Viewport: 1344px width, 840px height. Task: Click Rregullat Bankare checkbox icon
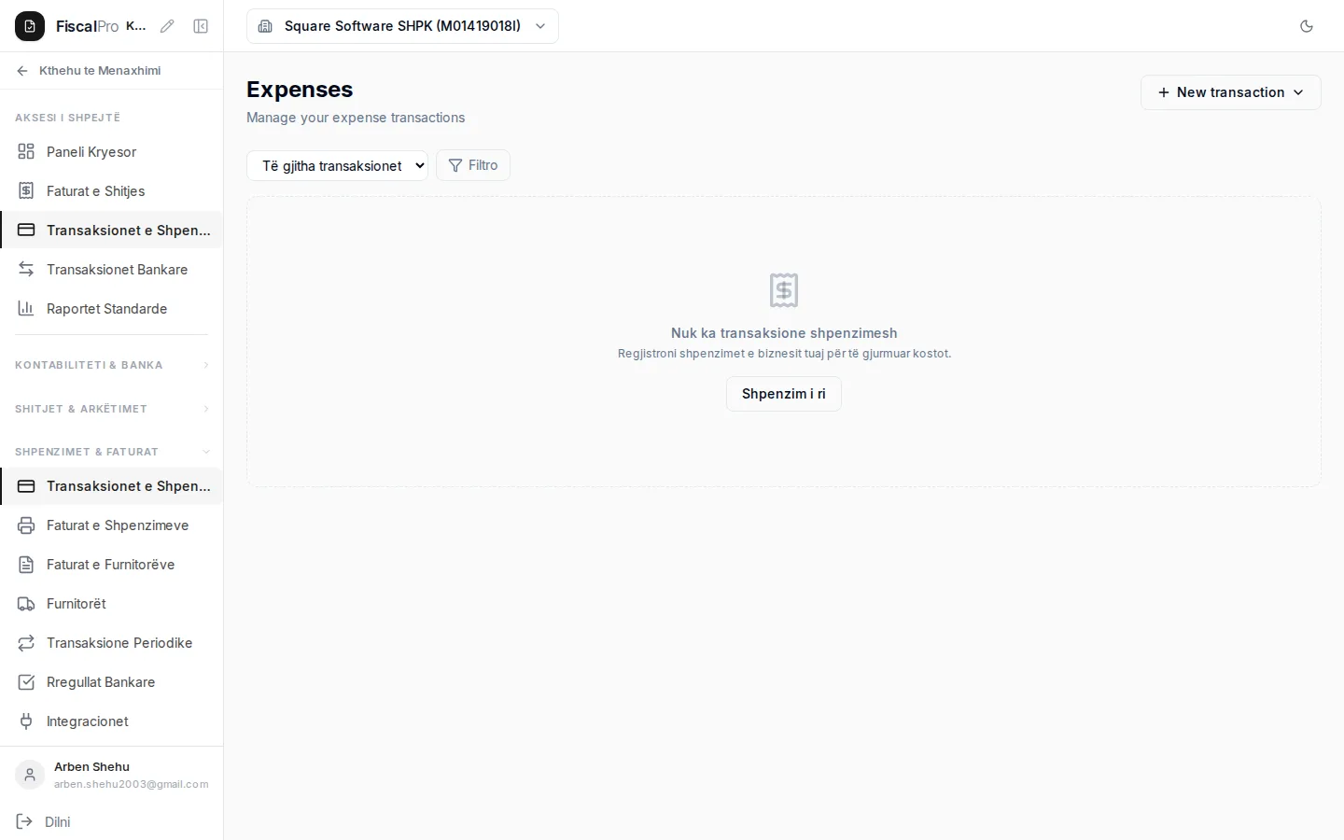click(26, 682)
